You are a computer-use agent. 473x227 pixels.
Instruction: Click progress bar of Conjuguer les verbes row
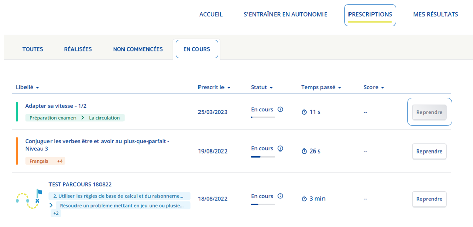pos(263,157)
